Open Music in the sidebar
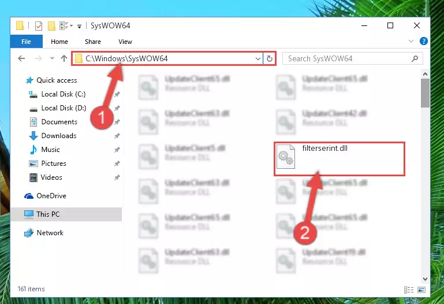 (50, 150)
